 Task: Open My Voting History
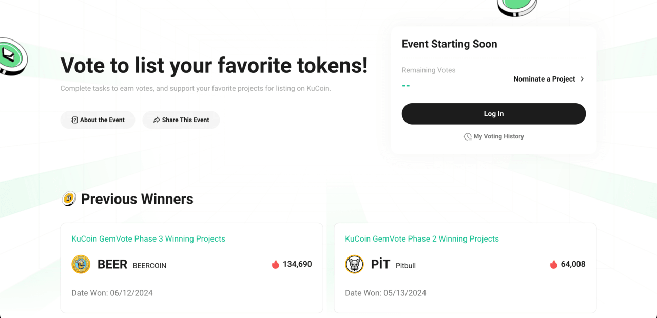[x=498, y=136]
